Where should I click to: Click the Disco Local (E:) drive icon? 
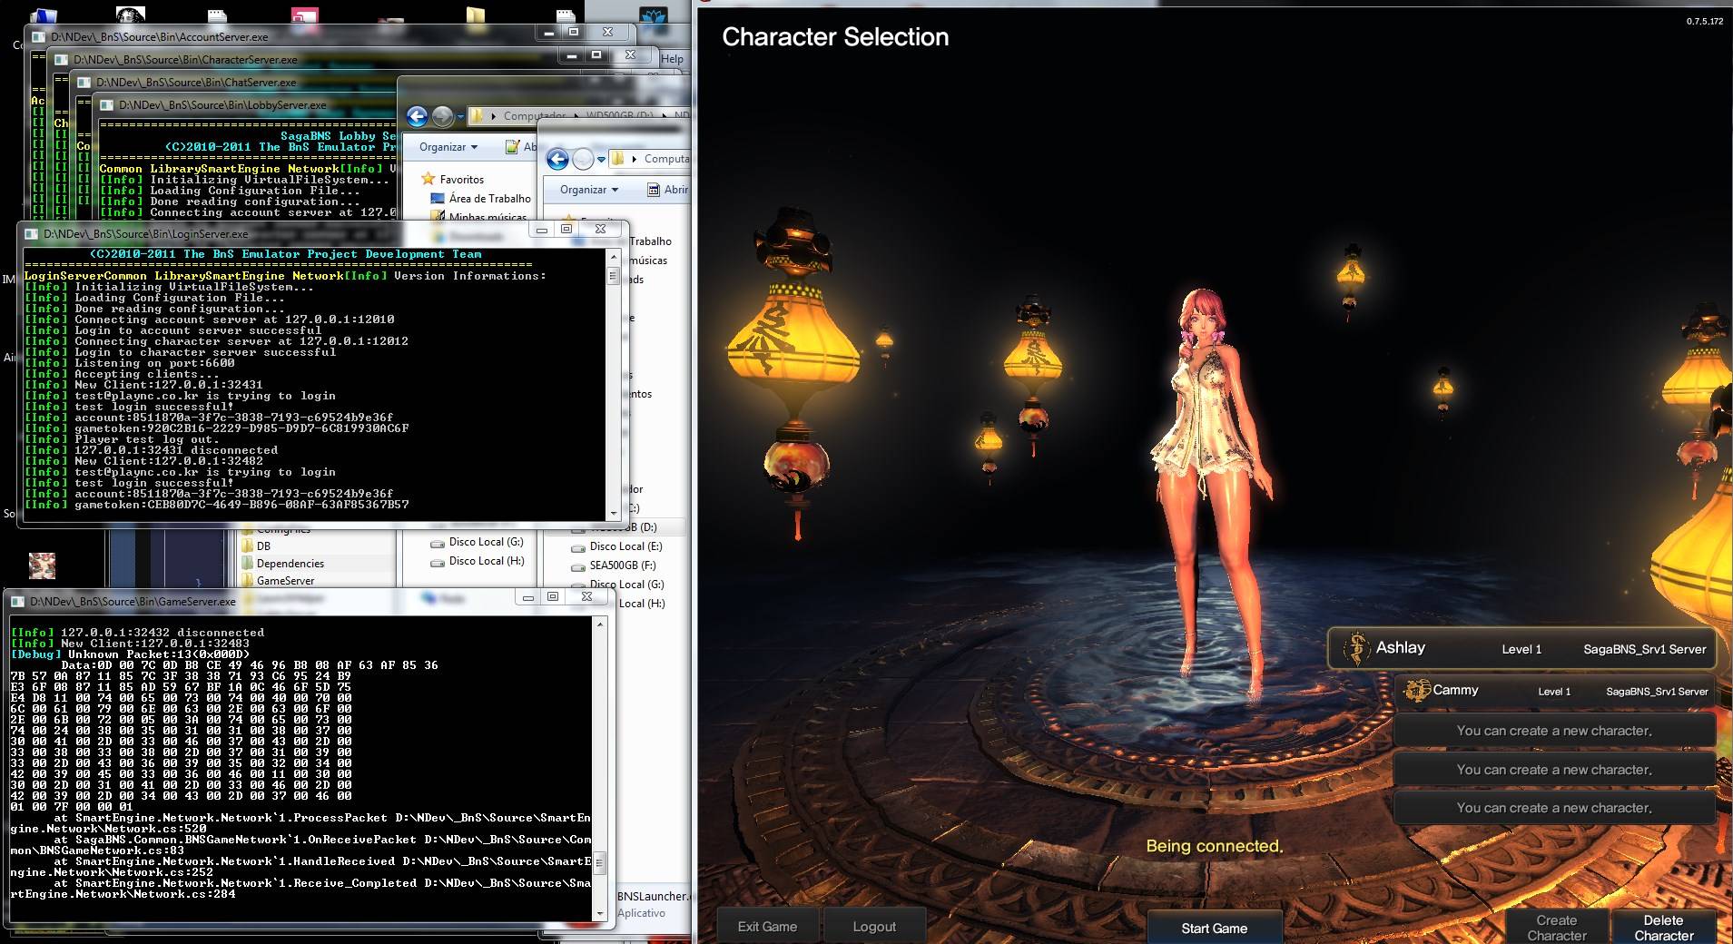(577, 547)
